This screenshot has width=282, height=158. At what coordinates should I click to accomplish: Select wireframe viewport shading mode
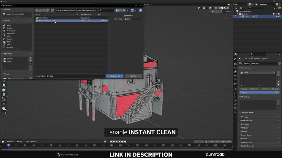tap(220, 8)
